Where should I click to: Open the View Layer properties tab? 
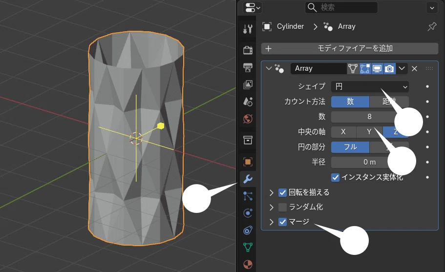[248, 84]
